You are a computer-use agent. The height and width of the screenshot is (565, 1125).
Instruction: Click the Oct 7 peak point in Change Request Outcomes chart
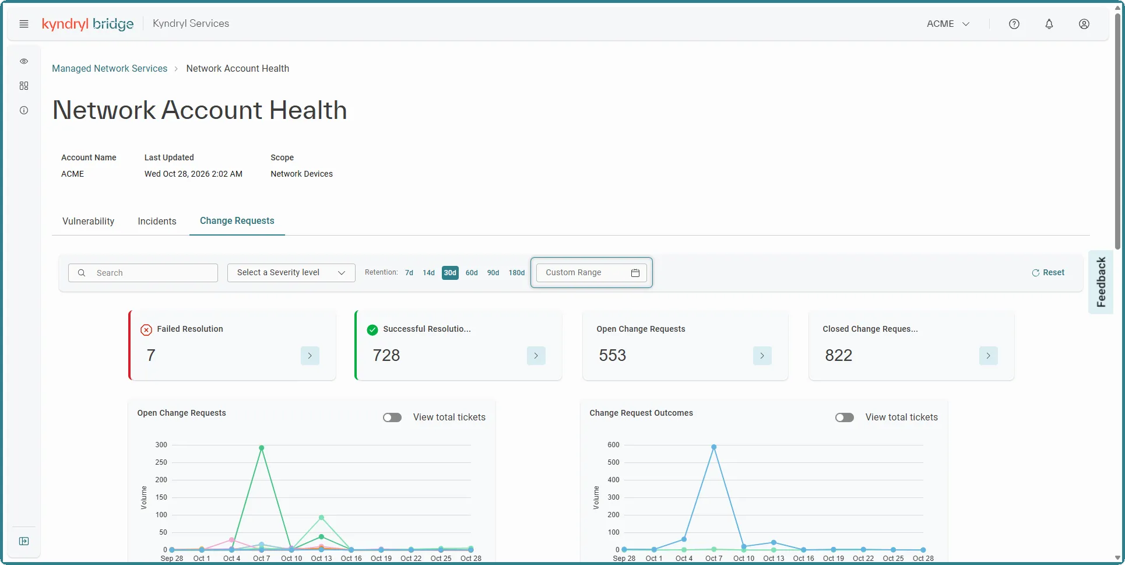click(x=714, y=447)
